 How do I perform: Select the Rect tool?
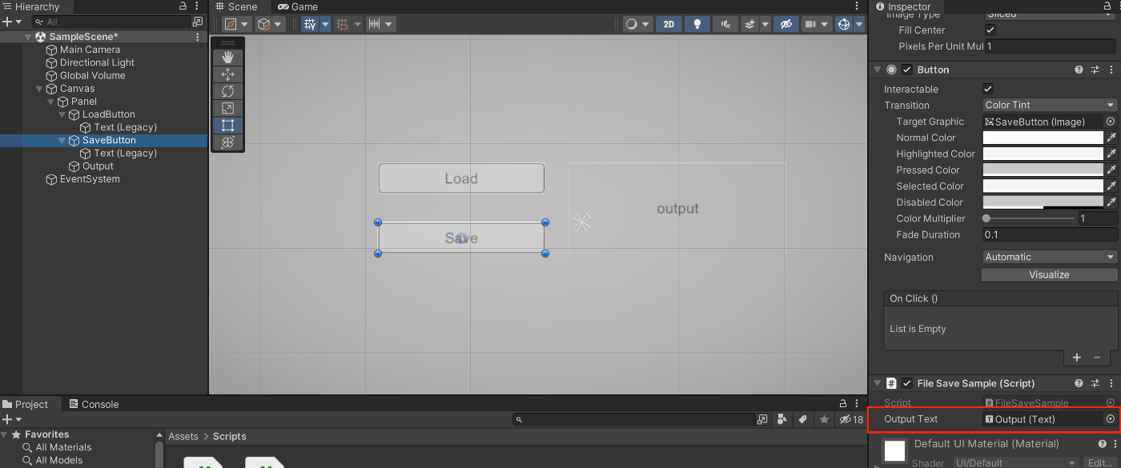click(x=228, y=125)
